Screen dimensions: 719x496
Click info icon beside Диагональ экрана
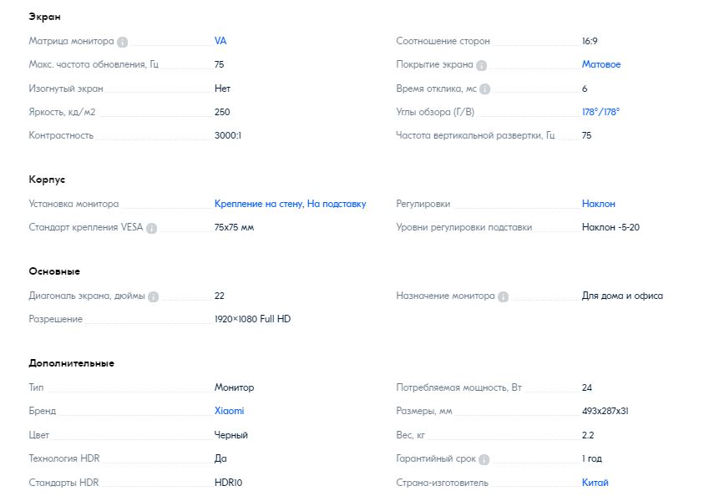153,296
